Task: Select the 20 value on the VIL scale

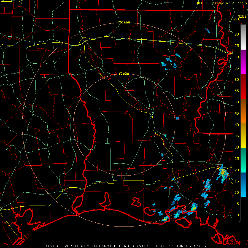Action: 237,170
